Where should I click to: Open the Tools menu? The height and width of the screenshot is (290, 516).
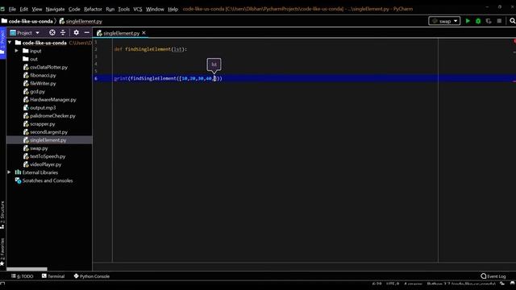[124, 9]
